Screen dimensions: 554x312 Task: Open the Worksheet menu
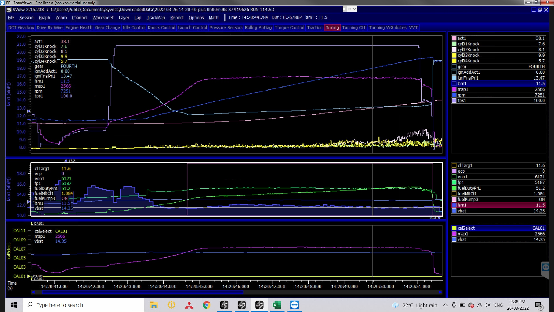[x=103, y=18]
